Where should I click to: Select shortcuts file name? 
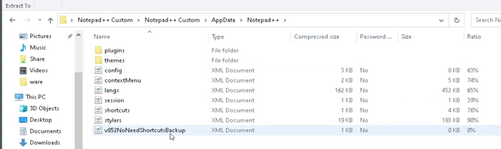tap(117, 110)
